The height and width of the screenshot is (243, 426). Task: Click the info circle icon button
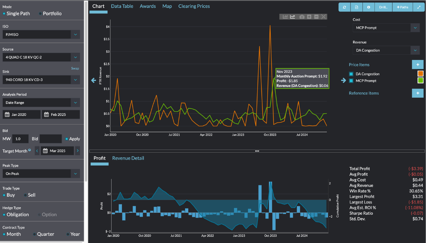[368, 7]
